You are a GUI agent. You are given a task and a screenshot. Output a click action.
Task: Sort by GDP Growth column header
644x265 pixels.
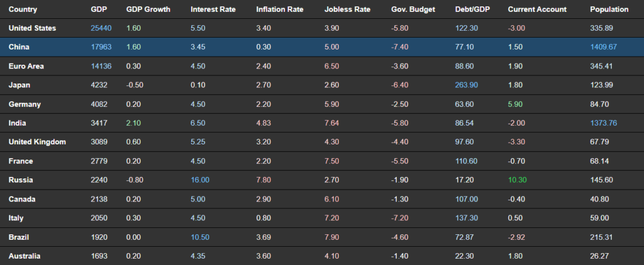point(148,9)
